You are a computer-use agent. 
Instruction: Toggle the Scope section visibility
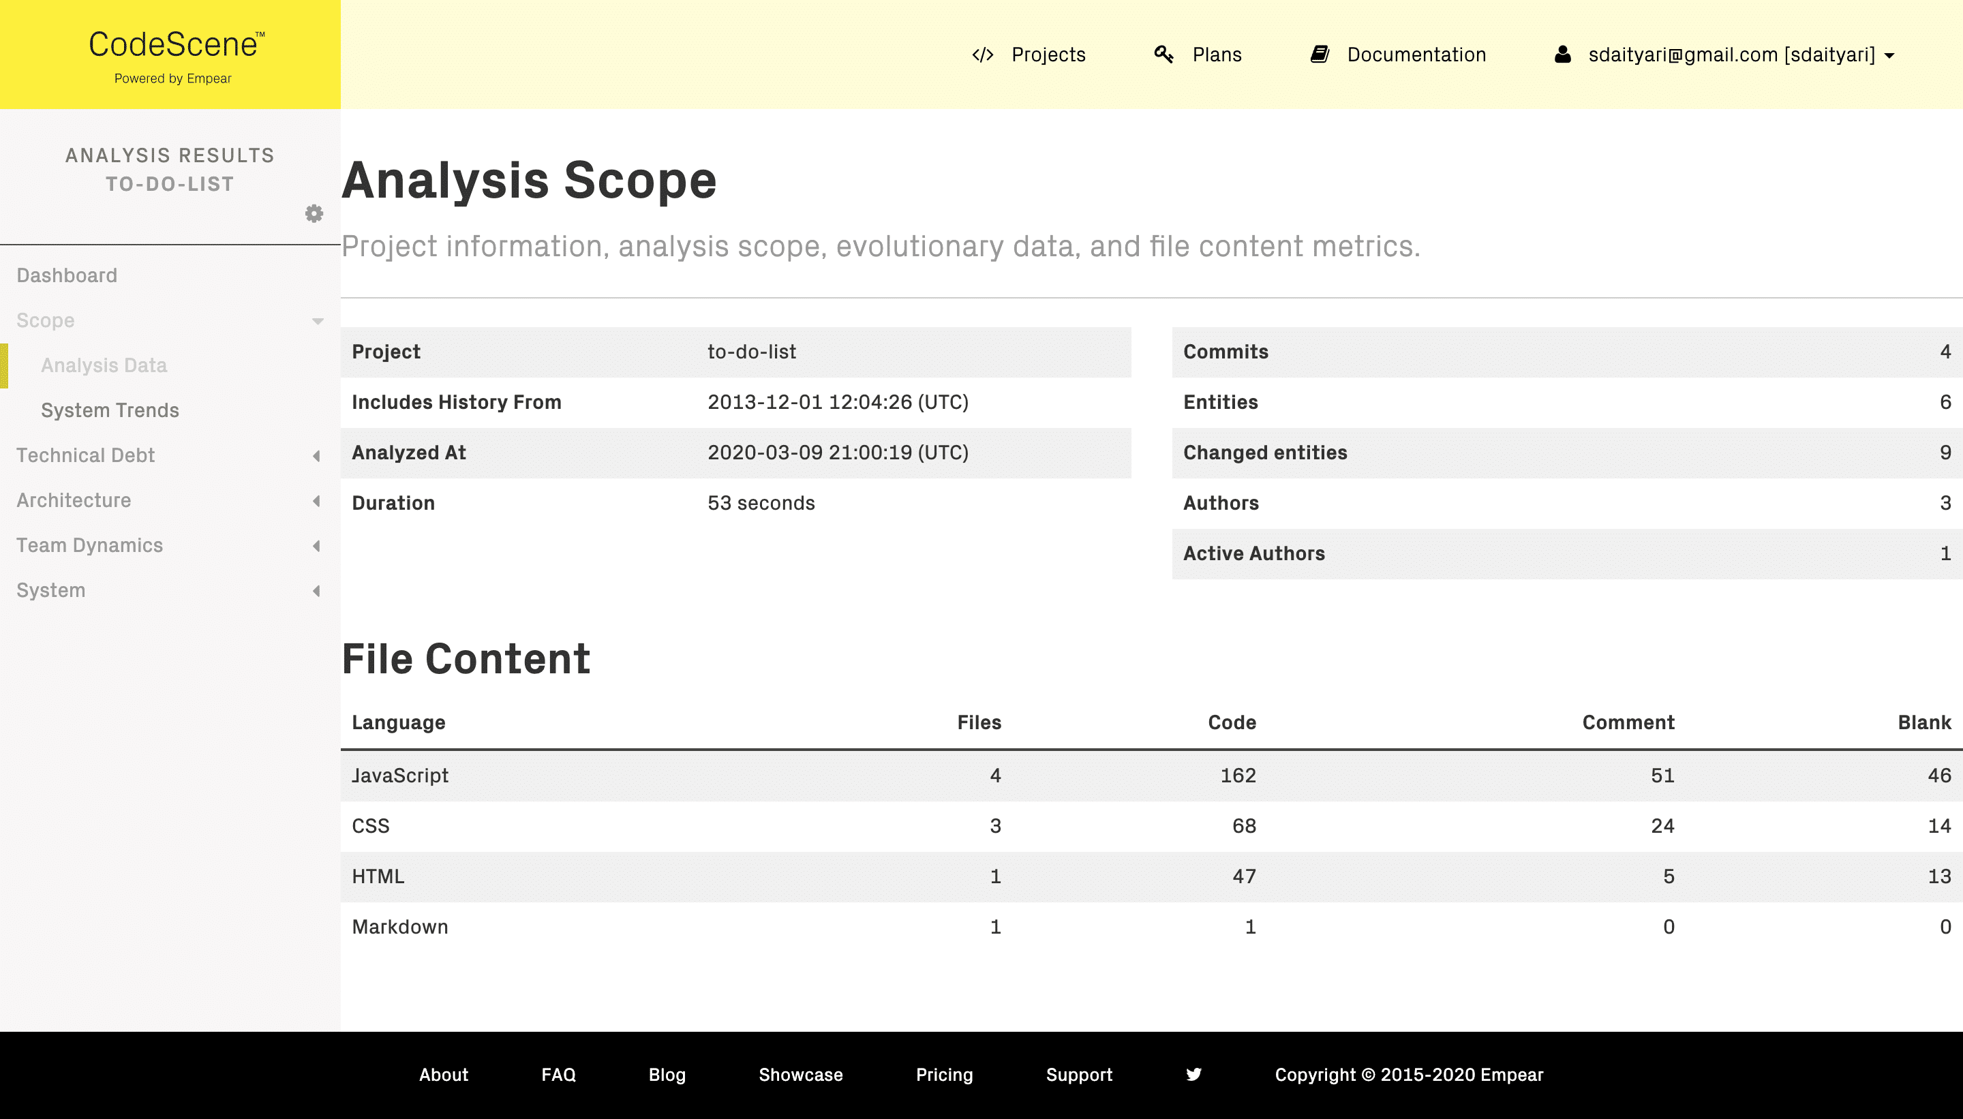(x=320, y=321)
